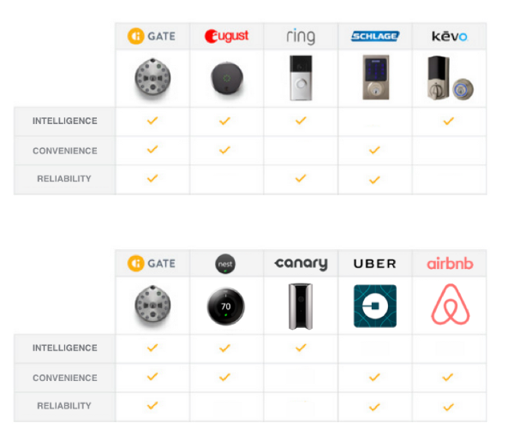Select the black Nest logo circle
Viewport: 514px width, 441px height.
pos(224,264)
